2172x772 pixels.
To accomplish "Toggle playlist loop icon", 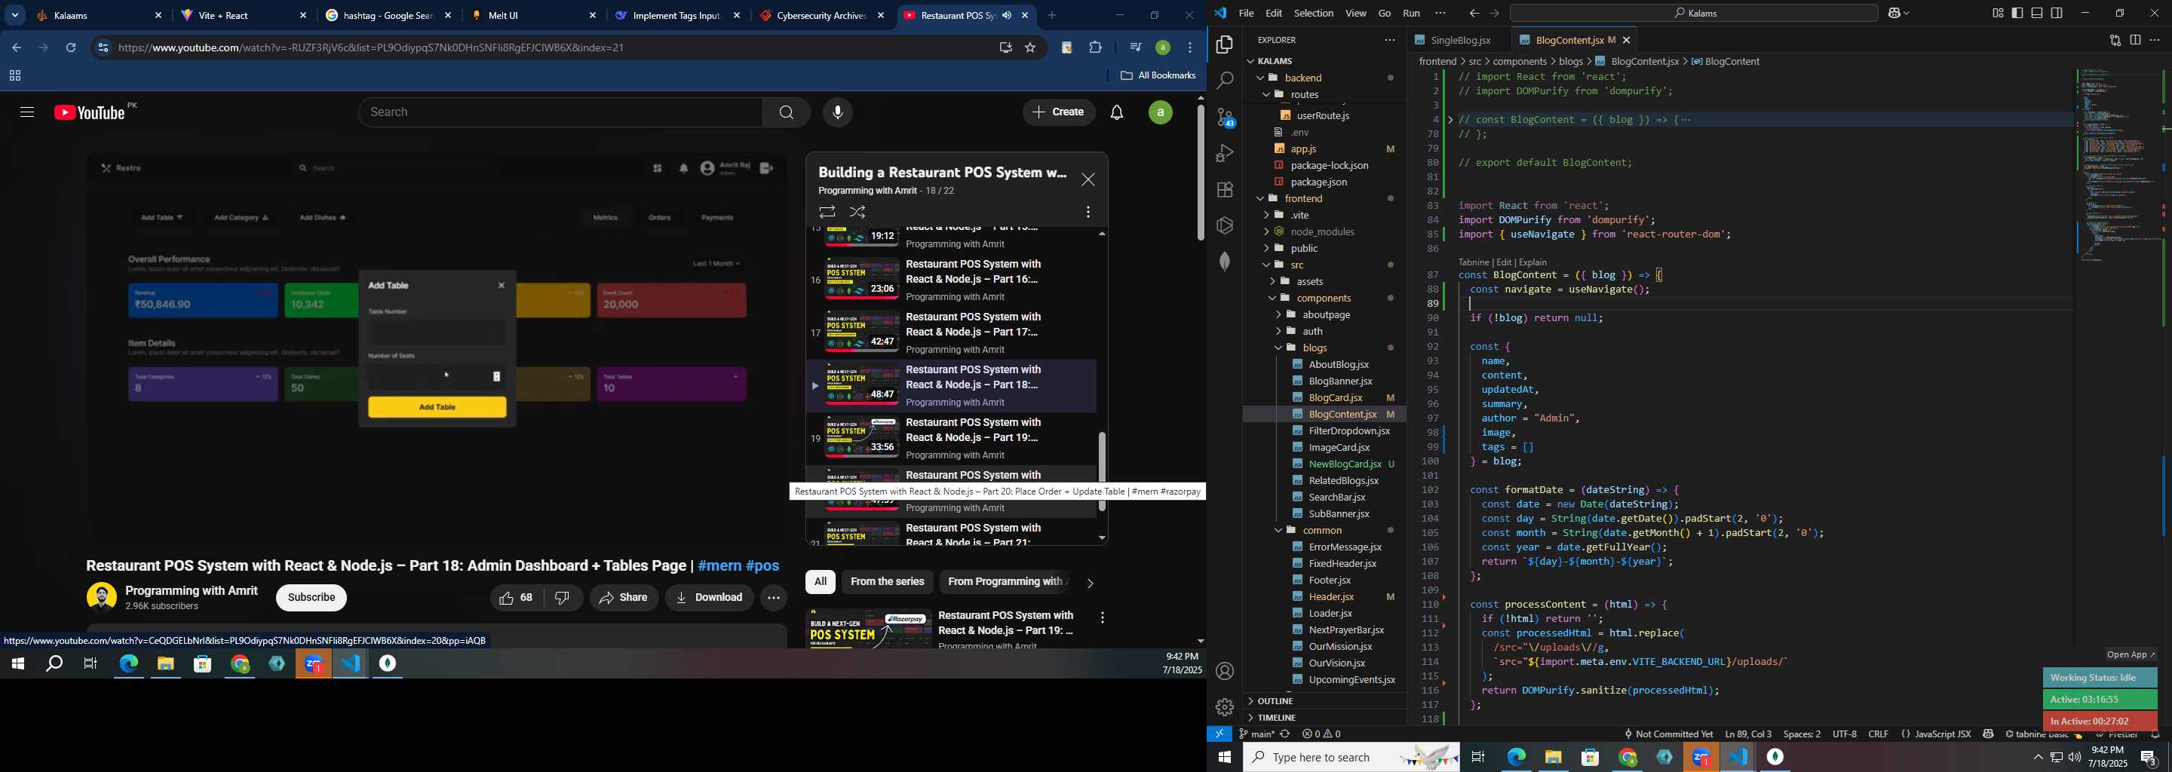I will point(827,213).
